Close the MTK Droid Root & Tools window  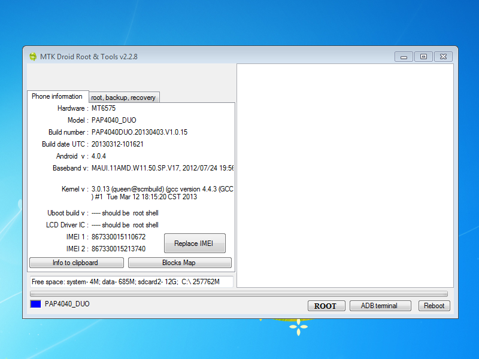[x=442, y=57]
